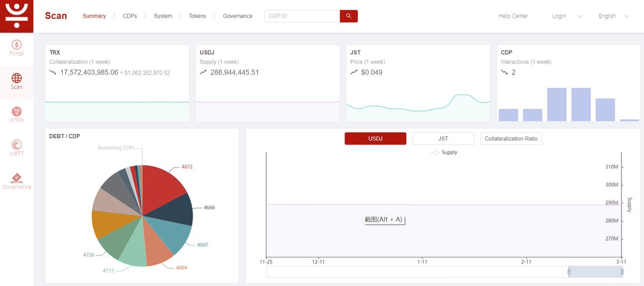
Task: Click the Scan title text
Action: (56, 16)
